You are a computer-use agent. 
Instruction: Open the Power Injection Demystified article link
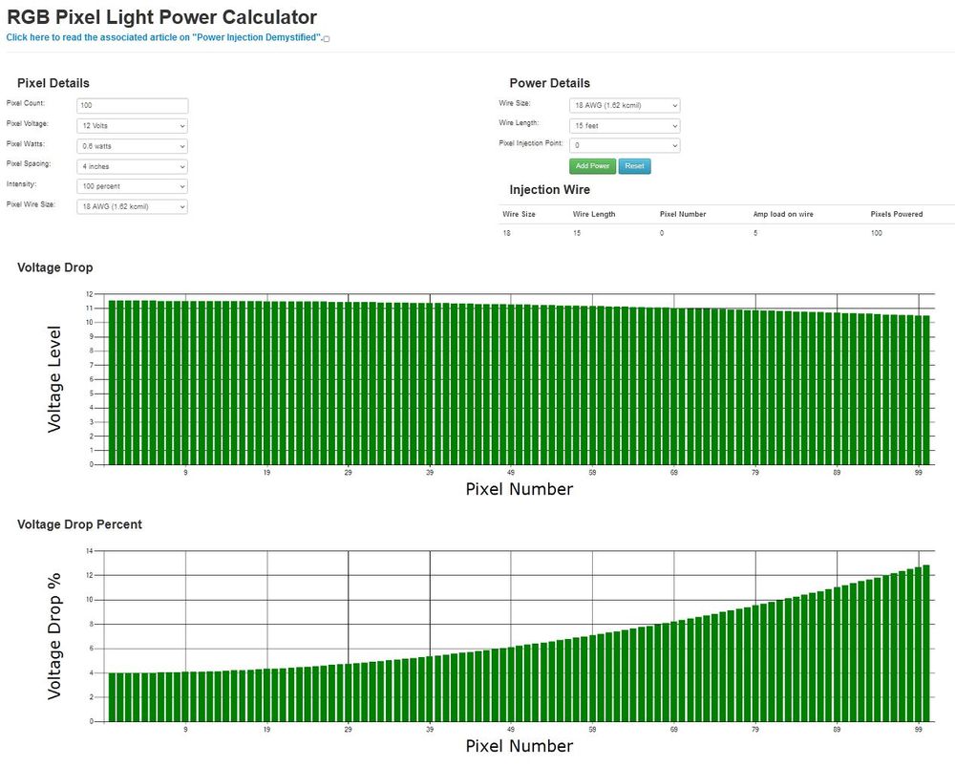click(163, 37)
